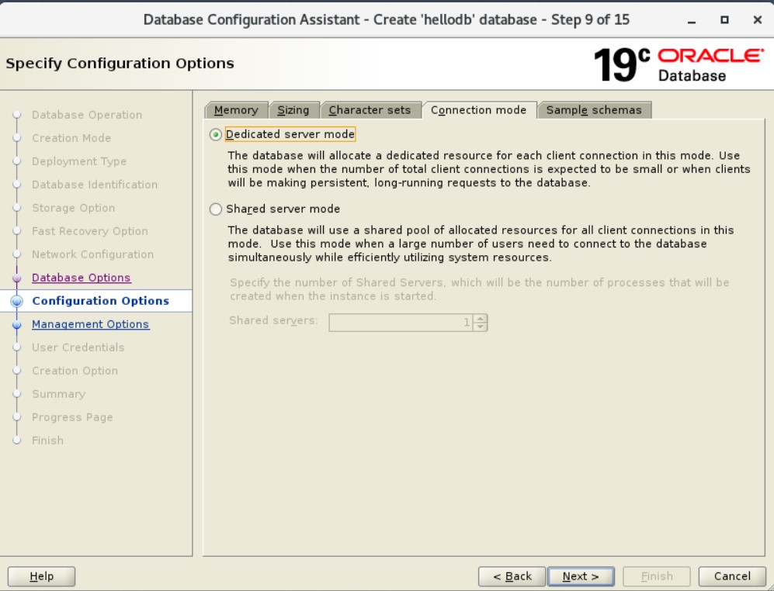This screenshot has width=774, height=591.
Task: Click the User Credentials step
Action: 78,347
